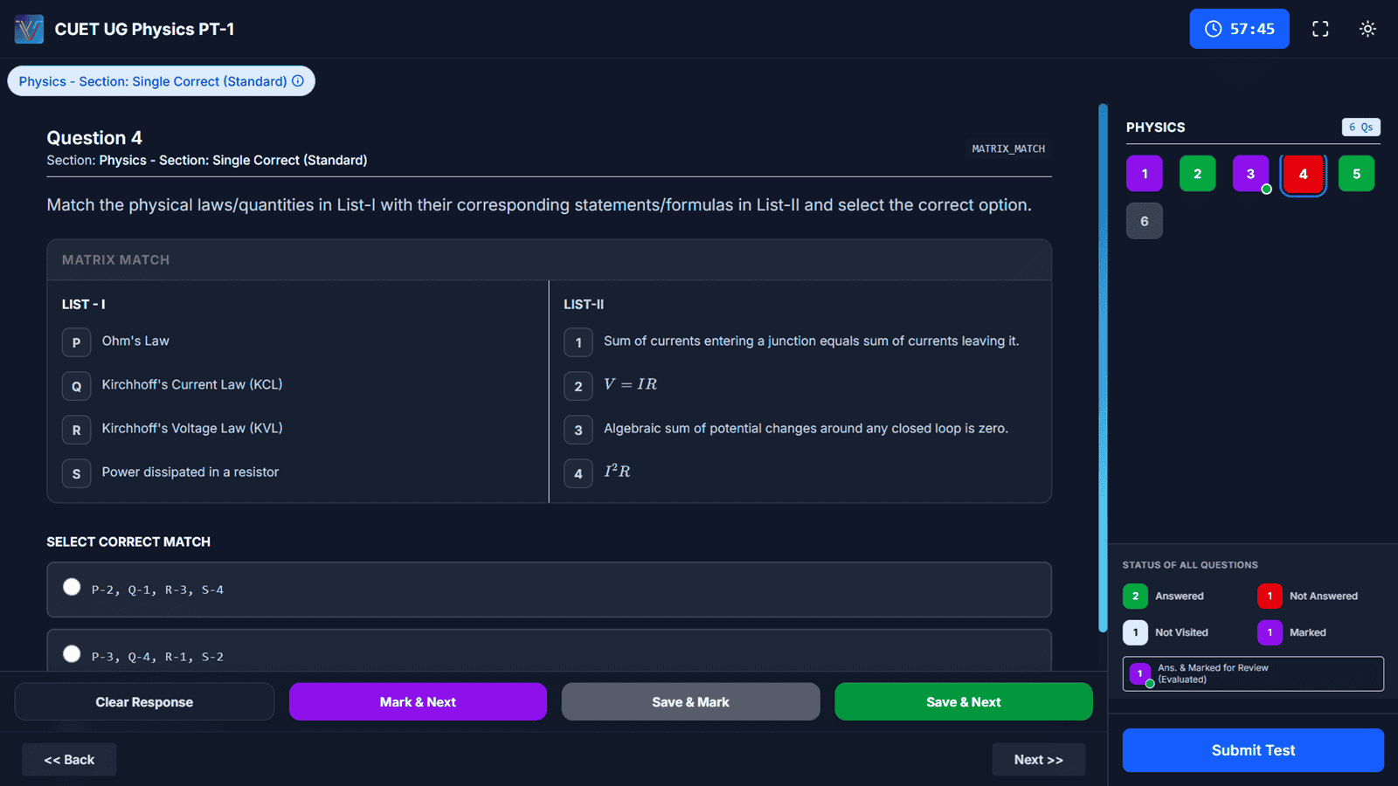Click the timer clock icon
1398x786 pixels.
point(1213,29)
